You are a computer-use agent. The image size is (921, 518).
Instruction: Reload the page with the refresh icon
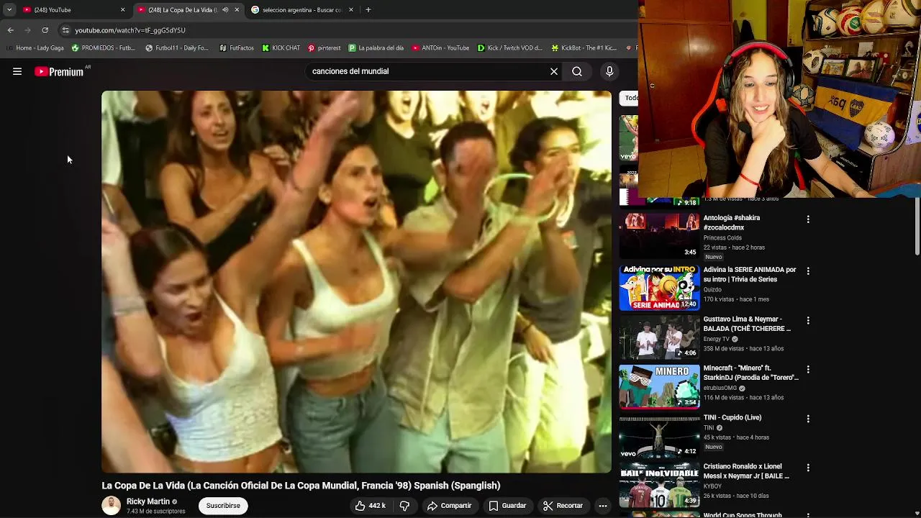[x=45, y=30]
